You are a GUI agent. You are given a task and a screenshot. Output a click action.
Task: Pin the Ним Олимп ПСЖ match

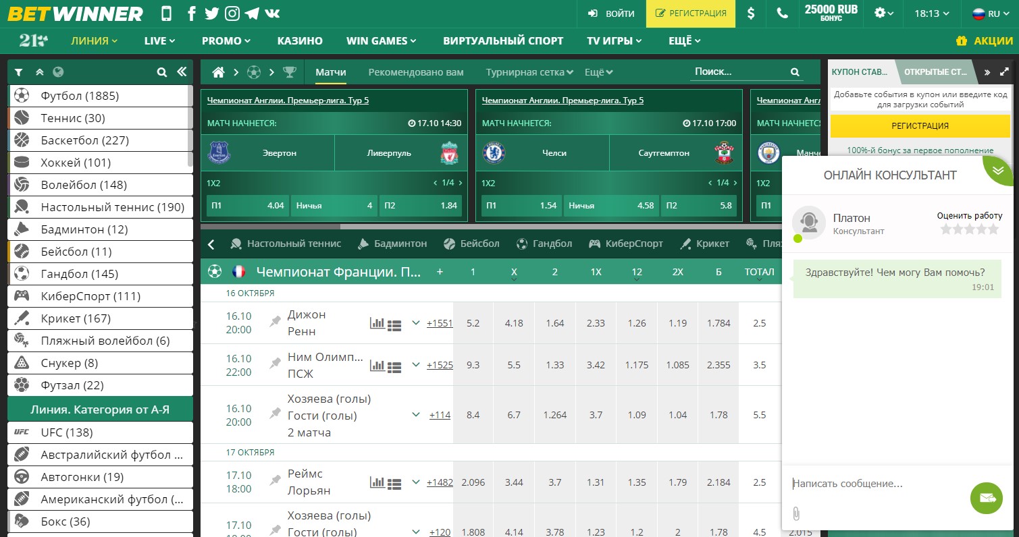[275, 364]
